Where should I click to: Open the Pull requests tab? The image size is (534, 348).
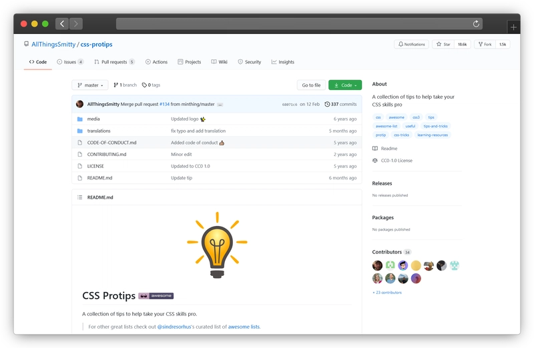pyautogui.click(x=114, y=62)
